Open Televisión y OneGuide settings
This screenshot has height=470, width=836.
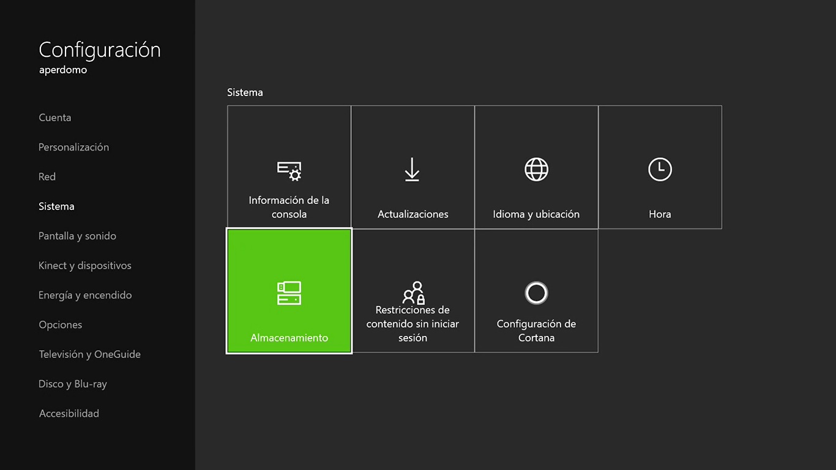click(89, 354)
